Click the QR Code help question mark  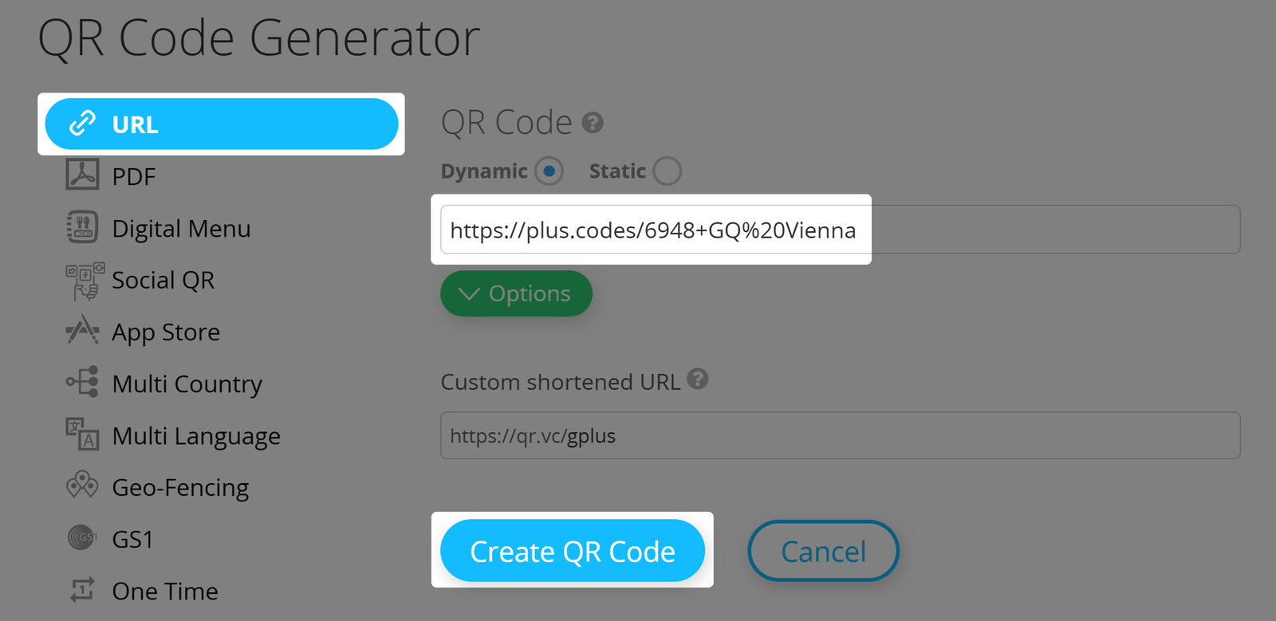click(x=593, y=121)
